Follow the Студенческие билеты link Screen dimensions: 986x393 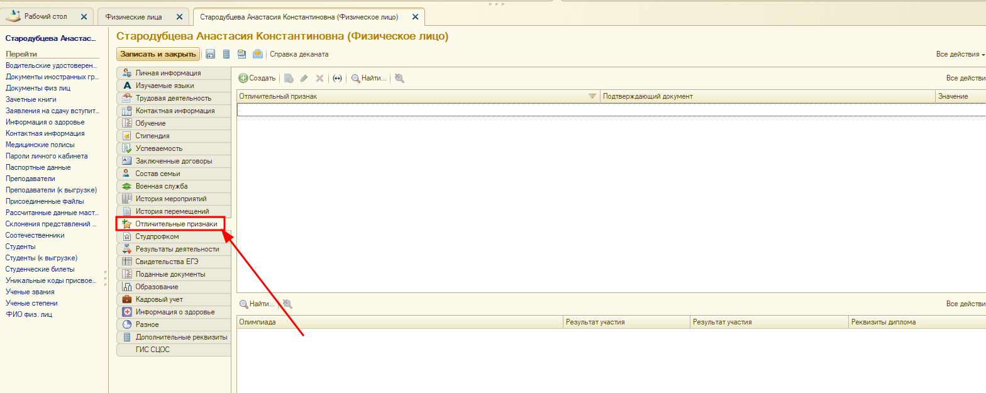click(40, 269)
